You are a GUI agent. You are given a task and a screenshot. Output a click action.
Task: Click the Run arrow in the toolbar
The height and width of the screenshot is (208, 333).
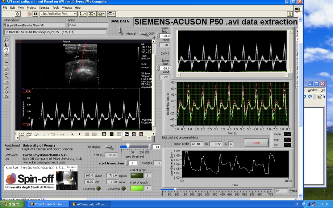pos(17,14)
